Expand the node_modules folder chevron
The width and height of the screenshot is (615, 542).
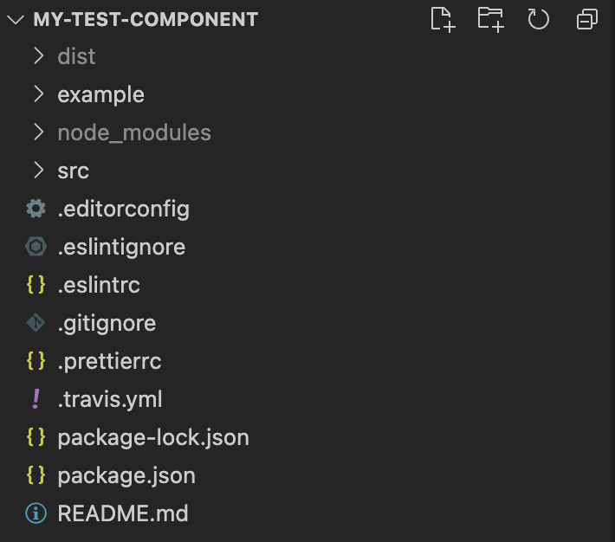38,132
